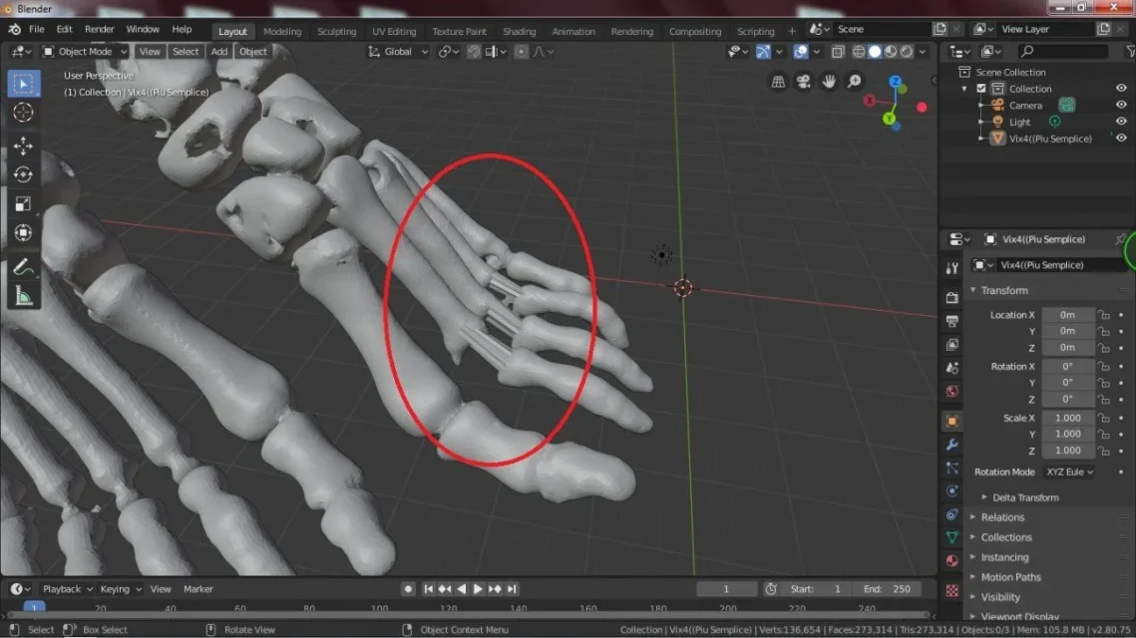This screenshot has width=1136, height=638.
Task: Switch to the Sculpting workspace tab
Action: [336, 31]
